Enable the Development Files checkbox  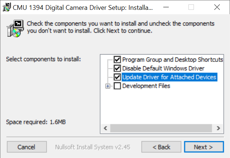click(117, 86)
